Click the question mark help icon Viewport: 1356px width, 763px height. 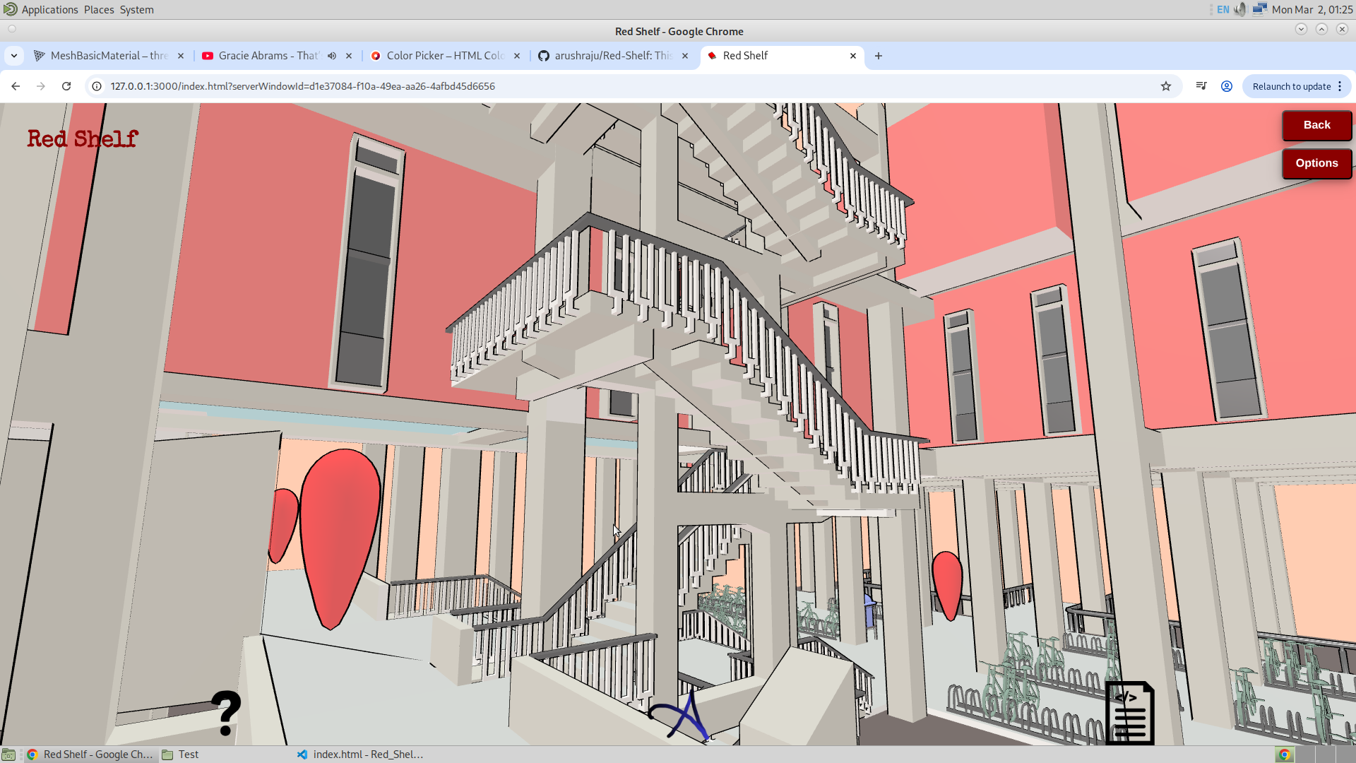point(226,712)
